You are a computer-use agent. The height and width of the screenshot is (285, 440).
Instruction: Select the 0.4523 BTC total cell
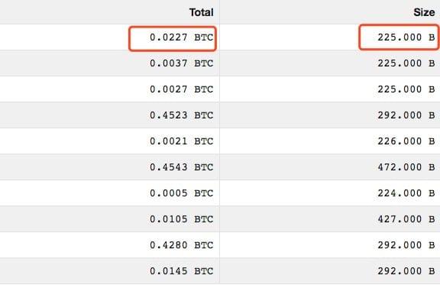point(182,115)
